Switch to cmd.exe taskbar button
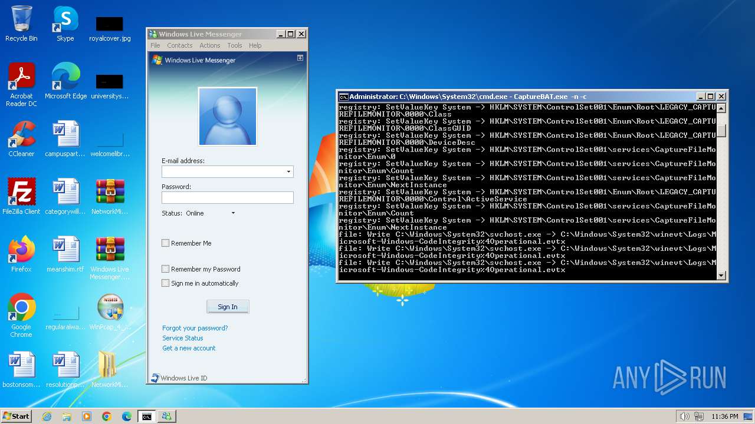This screenshot has width=755, height=424. pos(146,416)
